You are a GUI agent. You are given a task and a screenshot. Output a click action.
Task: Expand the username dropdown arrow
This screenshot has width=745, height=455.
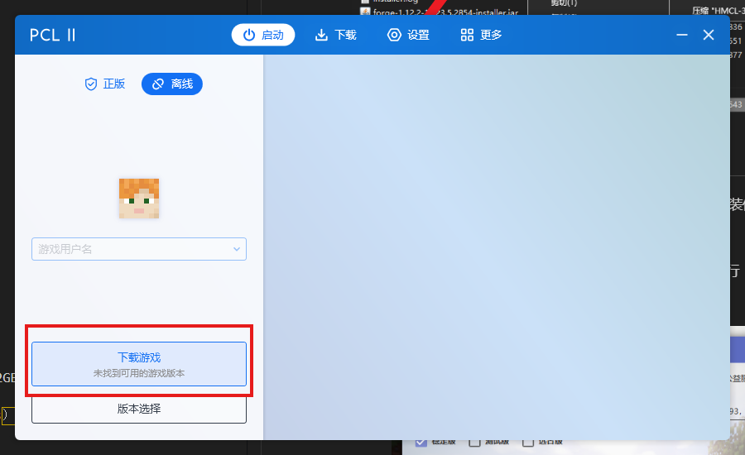pos(237,249)
